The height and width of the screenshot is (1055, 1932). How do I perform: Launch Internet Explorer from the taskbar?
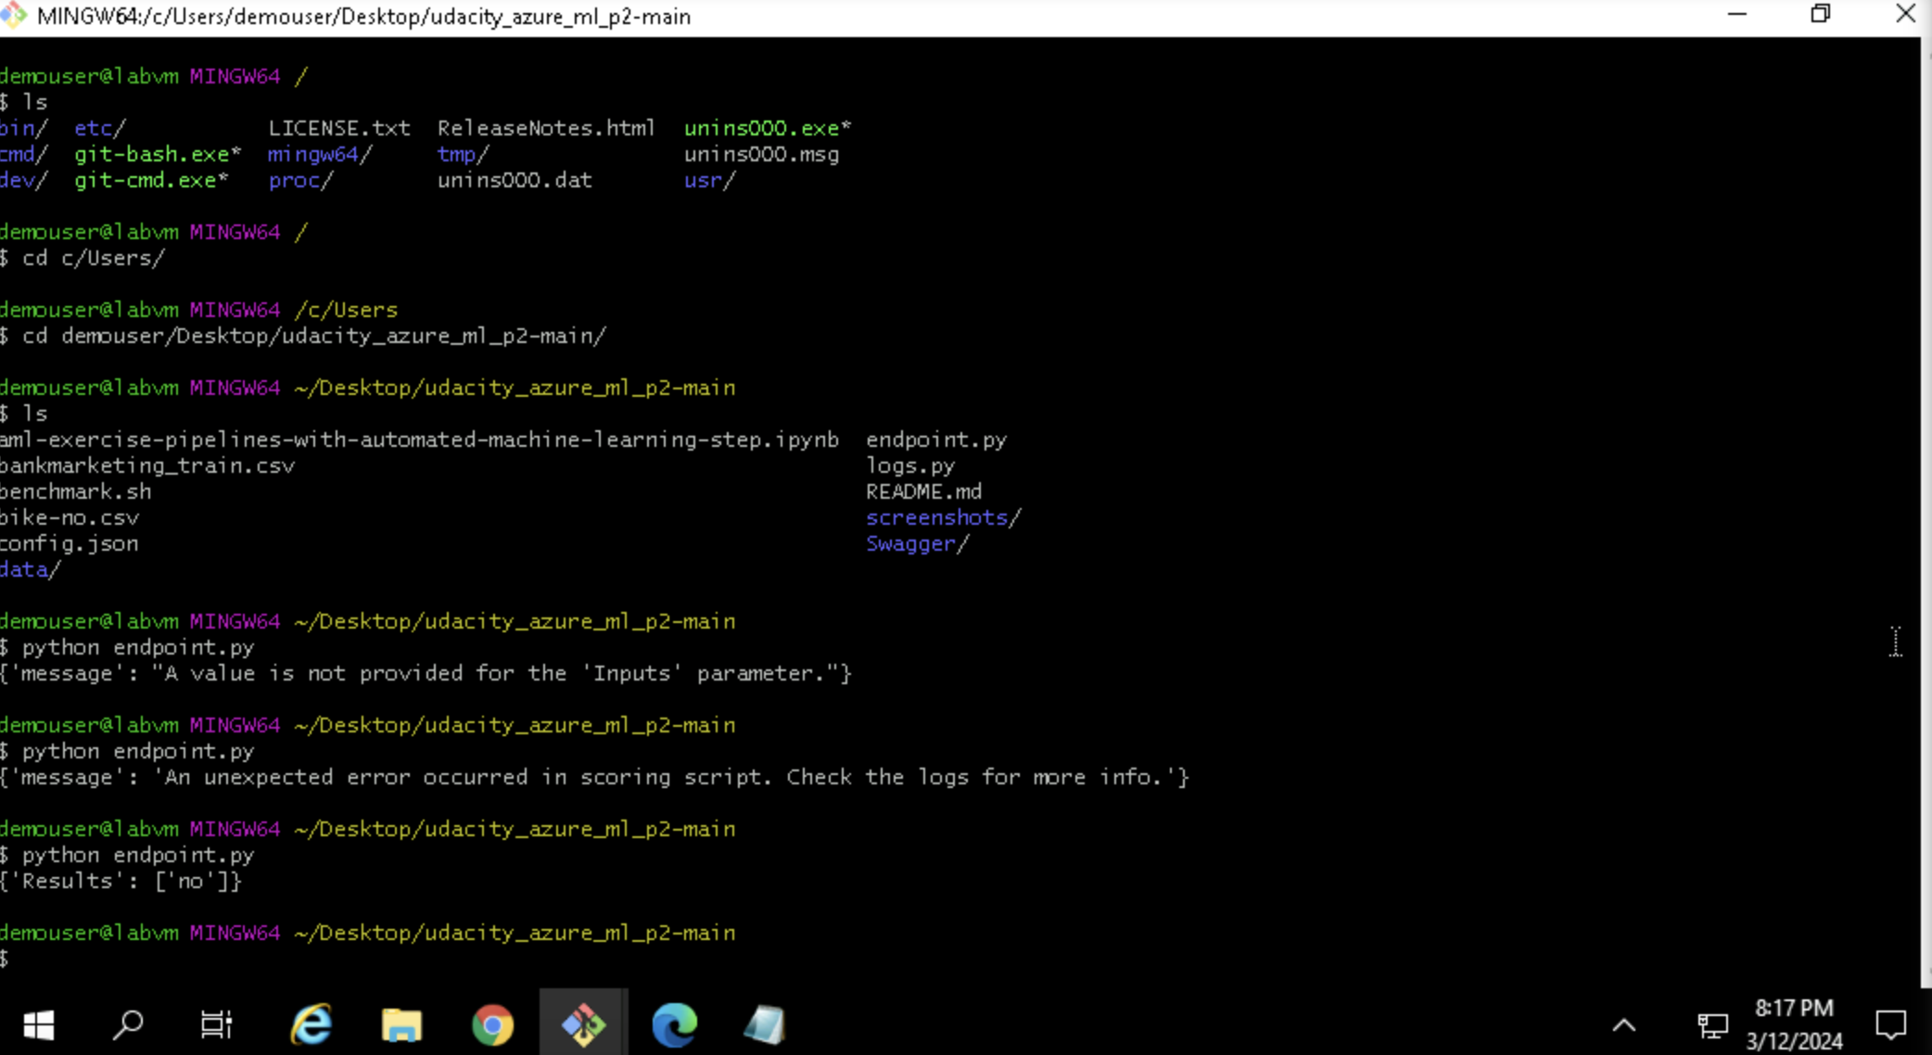point(311,1024)
